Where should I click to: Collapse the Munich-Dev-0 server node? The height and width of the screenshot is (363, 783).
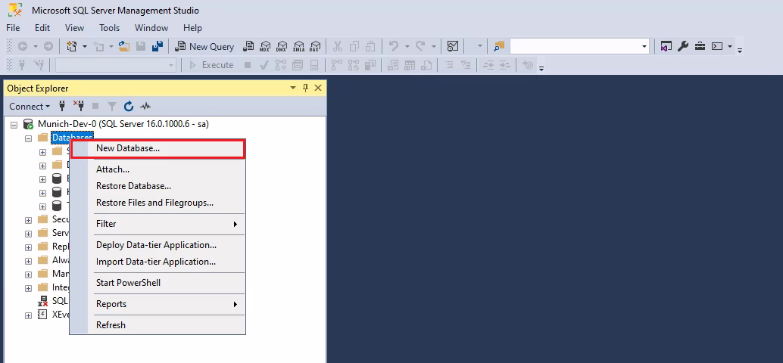[x=14, y=124]
